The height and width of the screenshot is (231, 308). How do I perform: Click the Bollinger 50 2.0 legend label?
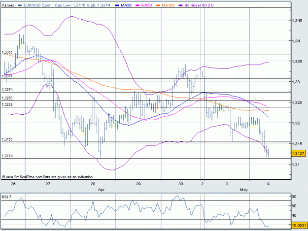click(199, 5)
